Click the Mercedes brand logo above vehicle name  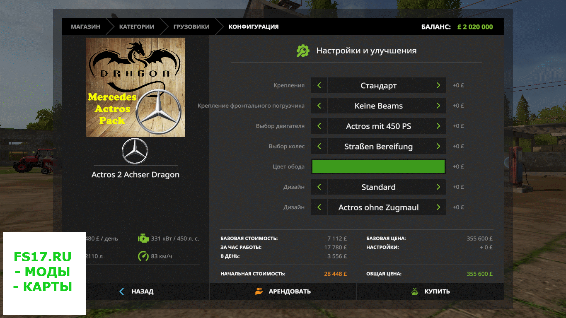pos(135,151)
